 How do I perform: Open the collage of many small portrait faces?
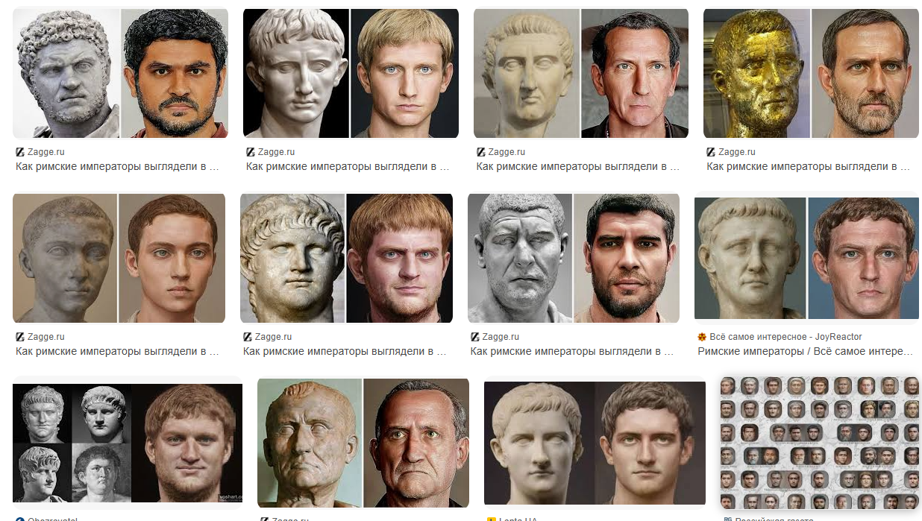818,442
